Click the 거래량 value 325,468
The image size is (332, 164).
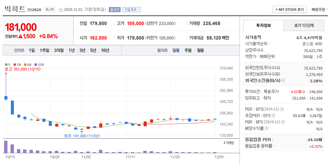211,23
